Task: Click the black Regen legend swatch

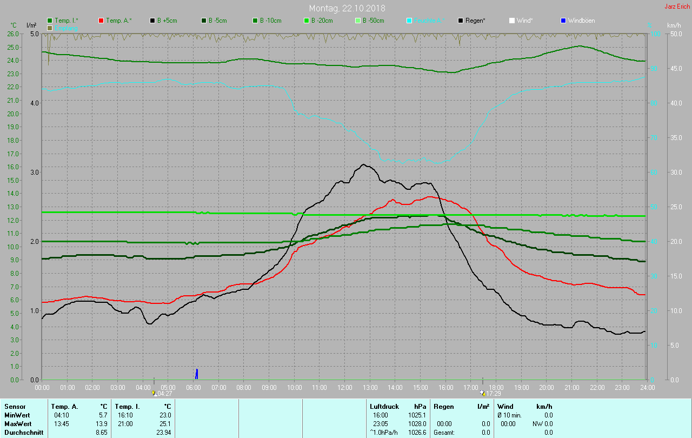Action: 461,21
